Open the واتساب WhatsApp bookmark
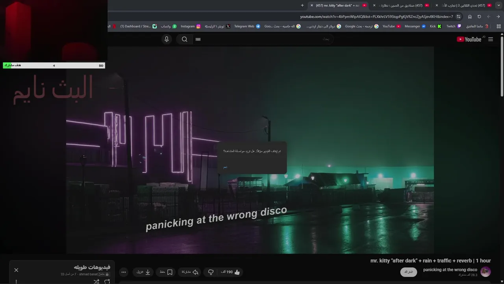504x284 pixels. tap(169, 26)
